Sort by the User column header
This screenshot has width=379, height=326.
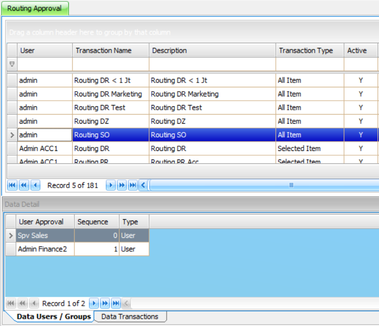[45, 51]
